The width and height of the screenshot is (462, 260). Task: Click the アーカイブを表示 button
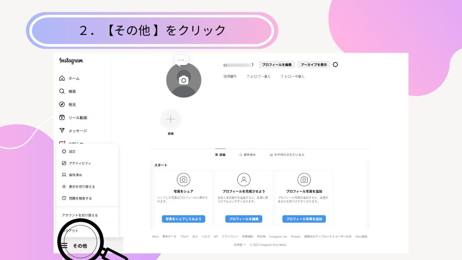(314, 65)
